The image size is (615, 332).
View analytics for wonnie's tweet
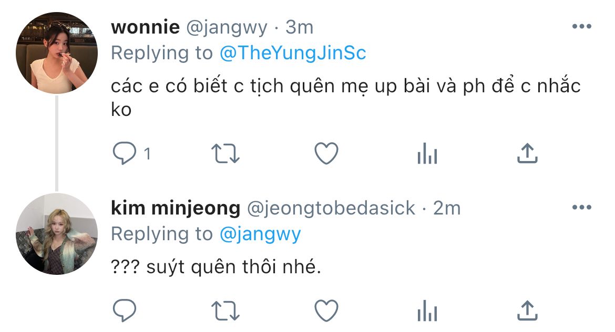coord(427,154)
